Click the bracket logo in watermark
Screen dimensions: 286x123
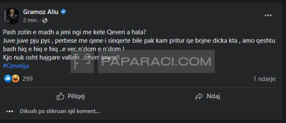click(x=82, y=61)
